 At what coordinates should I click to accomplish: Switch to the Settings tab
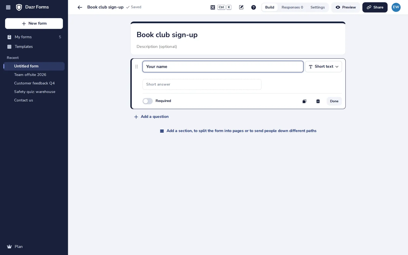tap(317, 7)
